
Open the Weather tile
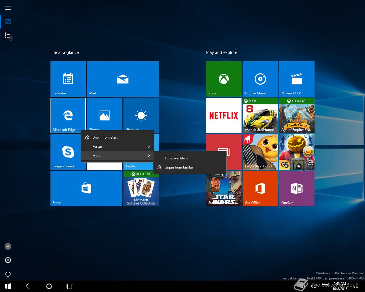click(x=141, y=114)
